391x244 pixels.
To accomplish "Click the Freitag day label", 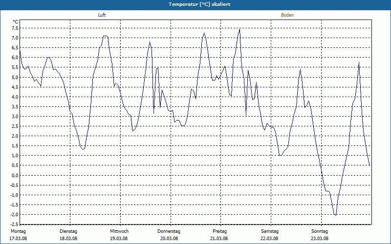I will [x=219, y=231].
